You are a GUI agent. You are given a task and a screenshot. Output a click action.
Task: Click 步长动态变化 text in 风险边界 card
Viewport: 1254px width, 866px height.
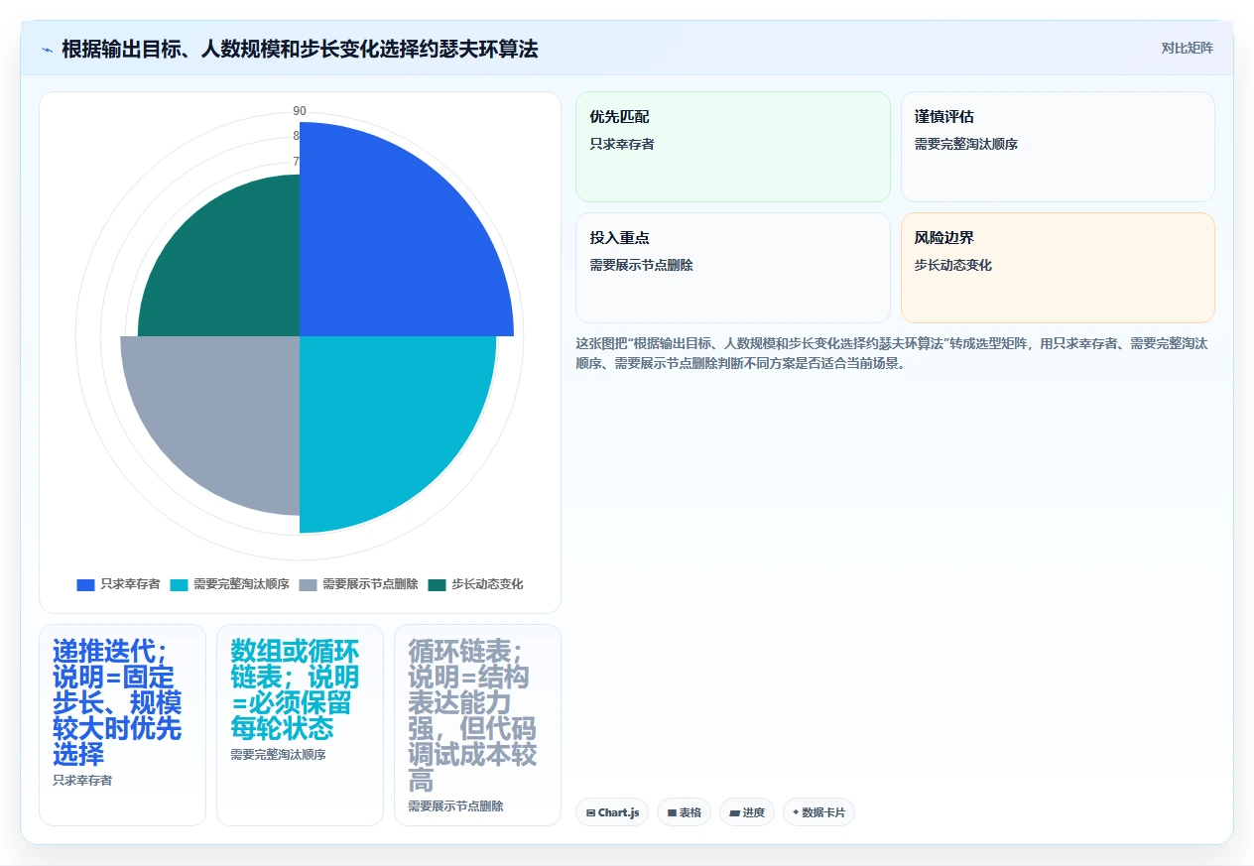click(953, 265)
